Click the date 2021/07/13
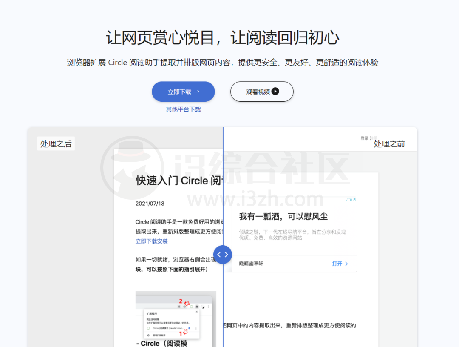The height and width of the screenshot is (347, 459). pos(150,204)
